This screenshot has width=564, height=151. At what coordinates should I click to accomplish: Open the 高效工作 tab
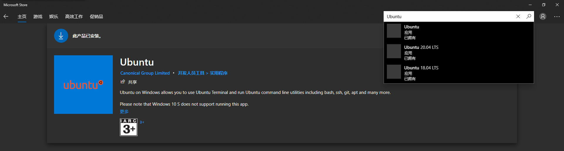pos(74,17)
